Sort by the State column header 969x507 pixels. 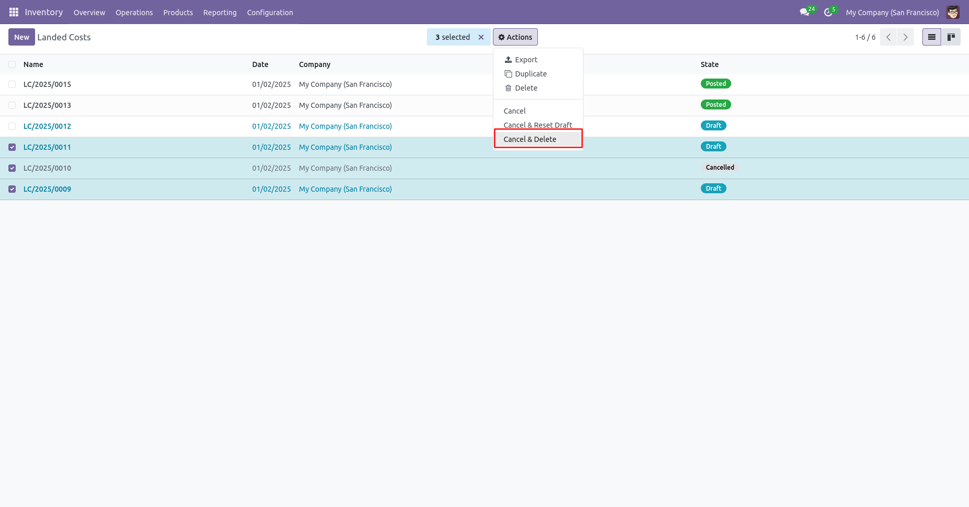[x=710, y=64]
